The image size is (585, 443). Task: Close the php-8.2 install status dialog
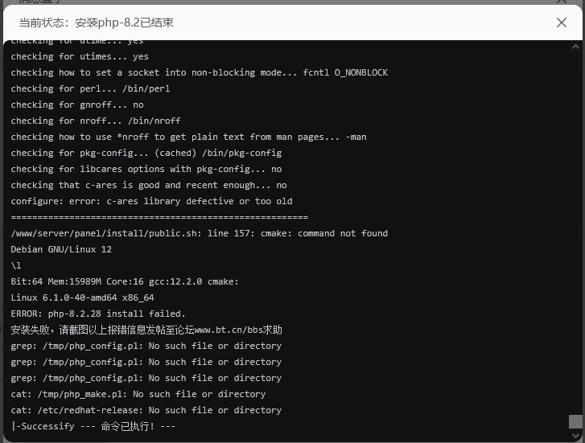point(561,23)
